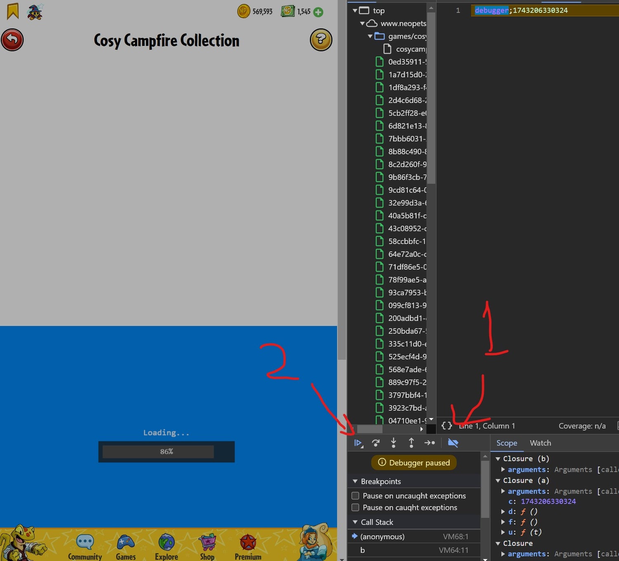
Task: Click the green NC cash icon
Action: point(288,11)
